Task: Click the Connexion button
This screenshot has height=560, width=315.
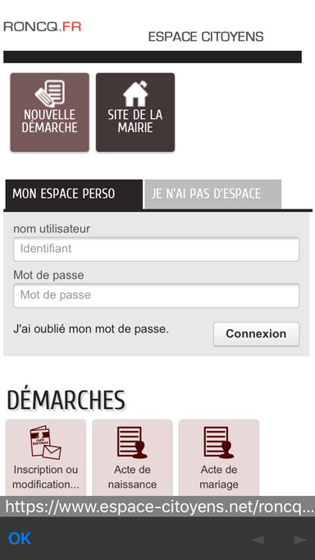Action: 256,334
